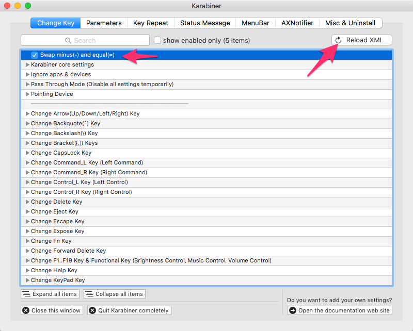Click the arrow icon on documentation button

tap(293, 310)
